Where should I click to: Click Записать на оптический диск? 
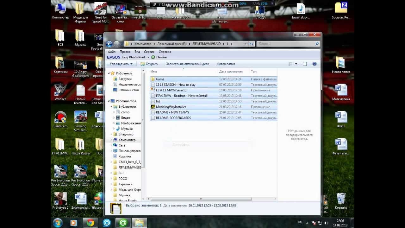point(187,64)
